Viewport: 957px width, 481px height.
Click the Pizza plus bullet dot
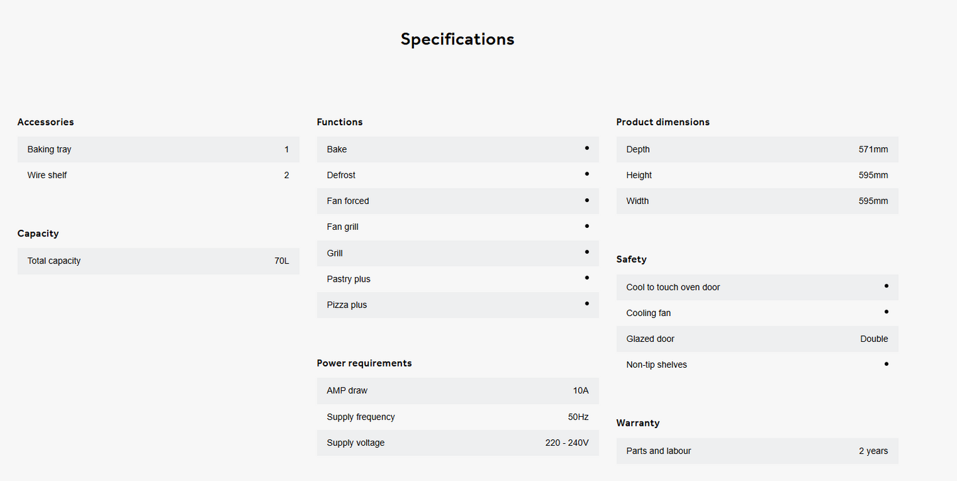[587, 303]
